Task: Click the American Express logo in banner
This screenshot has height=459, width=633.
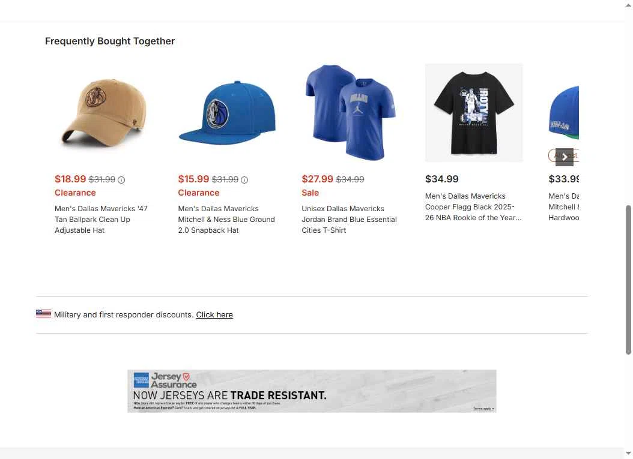Action: (x=141, y=380)
